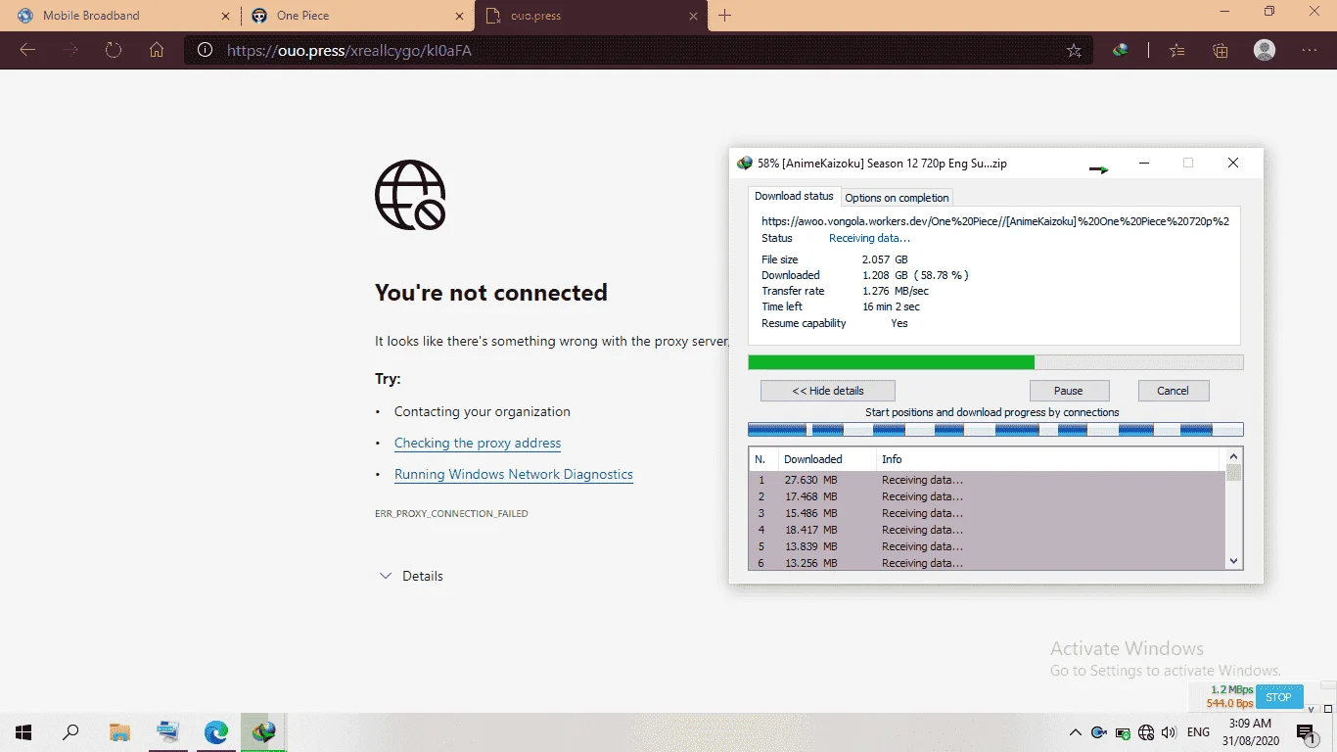Select the You're not connected heading

(x=491, y=293)
